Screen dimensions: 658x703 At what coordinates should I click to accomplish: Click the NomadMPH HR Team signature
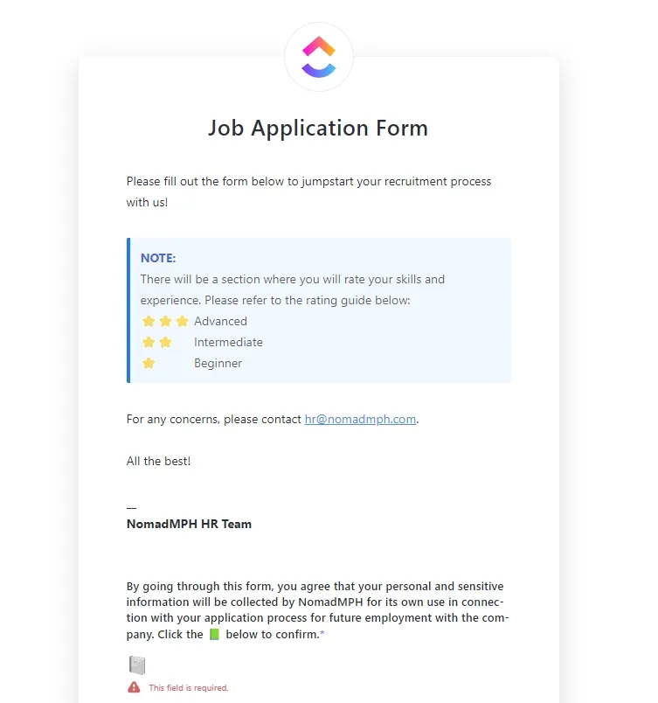(189, 524)
